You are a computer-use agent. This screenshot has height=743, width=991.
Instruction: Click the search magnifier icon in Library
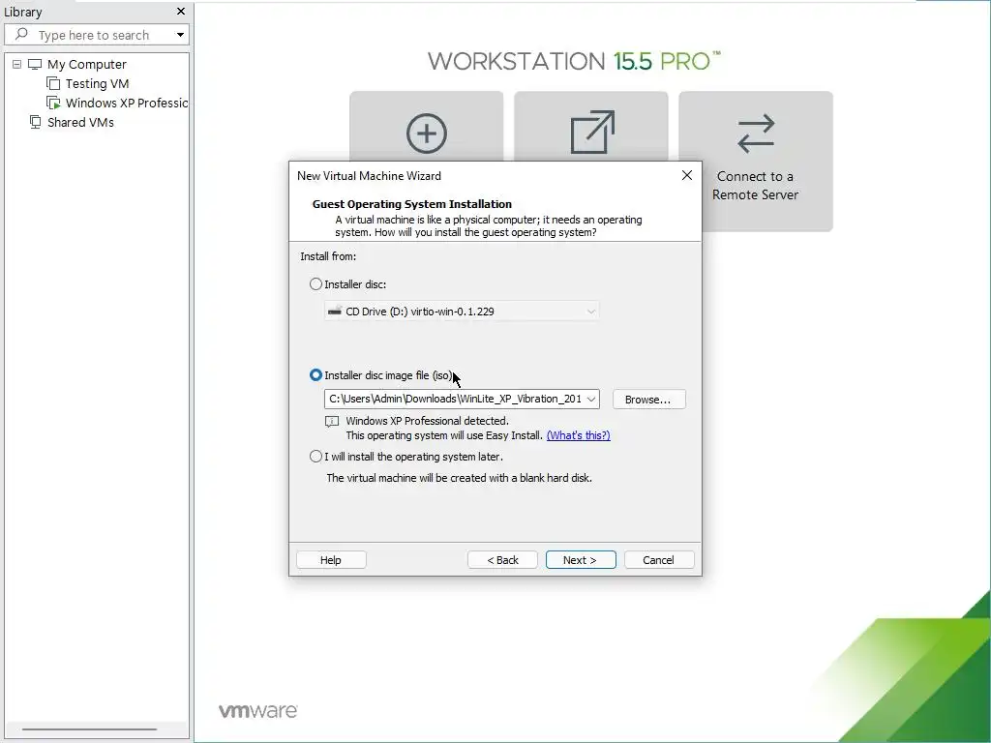pos(21,34)
